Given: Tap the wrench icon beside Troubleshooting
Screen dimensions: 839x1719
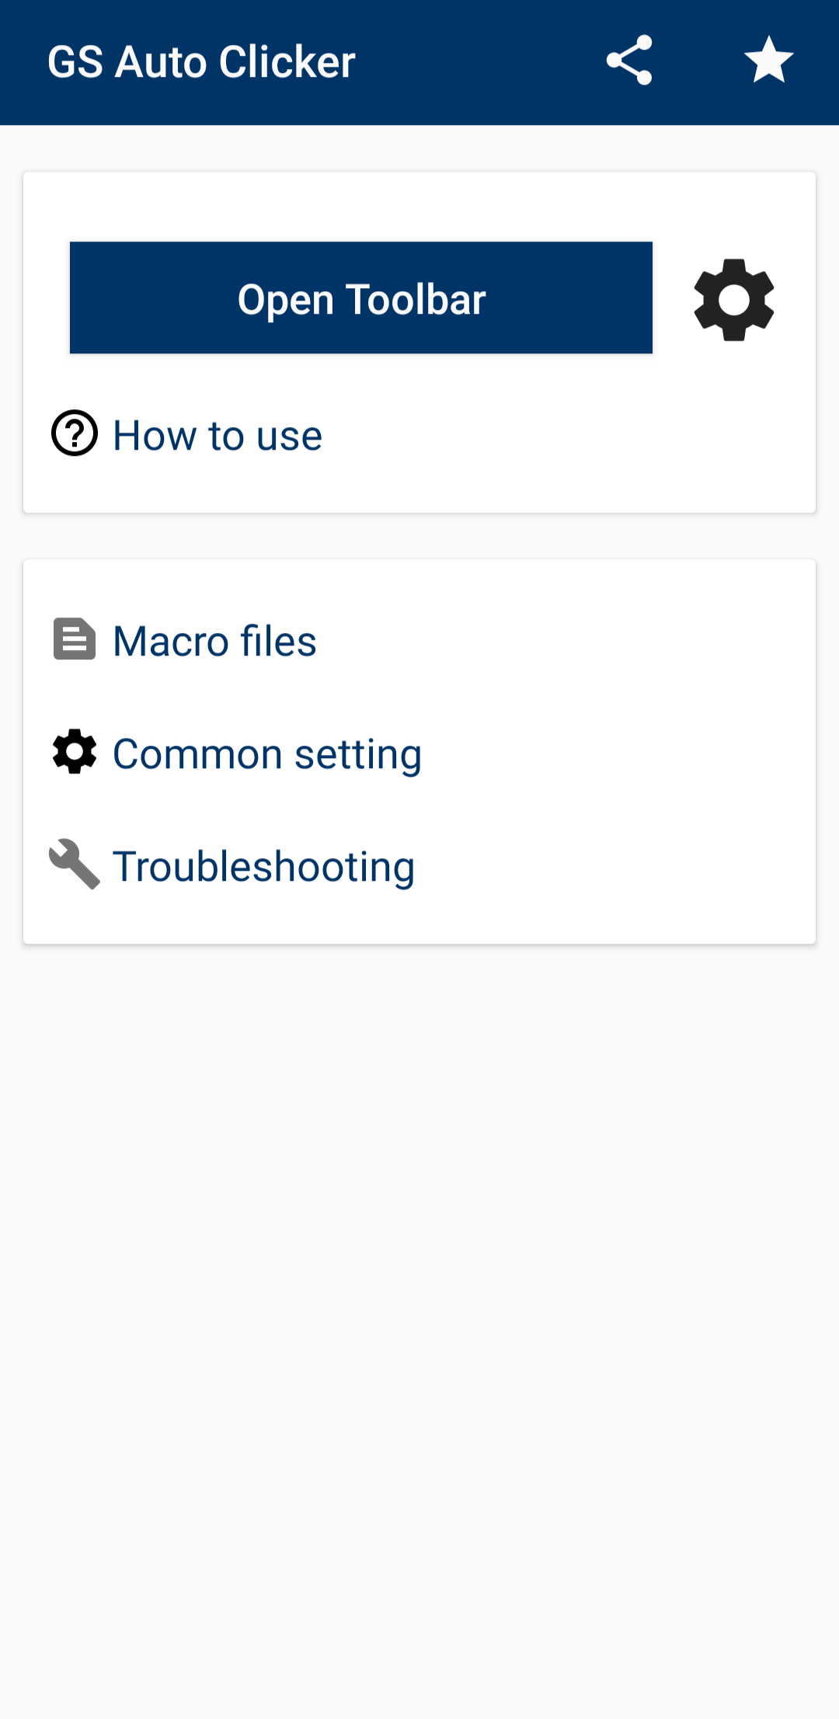Looking at the screenshot, I should click(x=75, y=864).
